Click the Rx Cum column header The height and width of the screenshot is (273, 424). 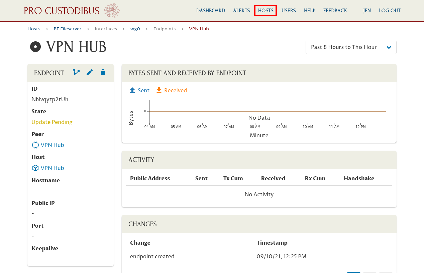[315, 178]
